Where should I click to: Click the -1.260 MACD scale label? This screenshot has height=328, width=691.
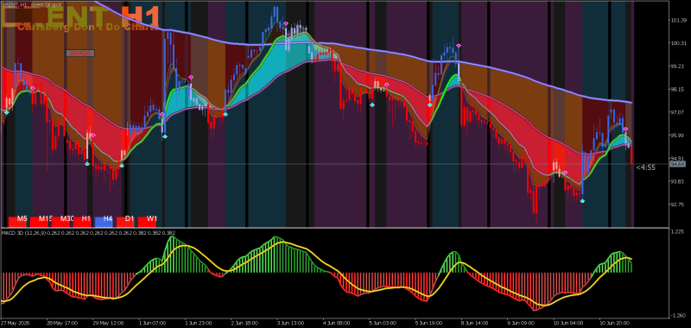678,315
